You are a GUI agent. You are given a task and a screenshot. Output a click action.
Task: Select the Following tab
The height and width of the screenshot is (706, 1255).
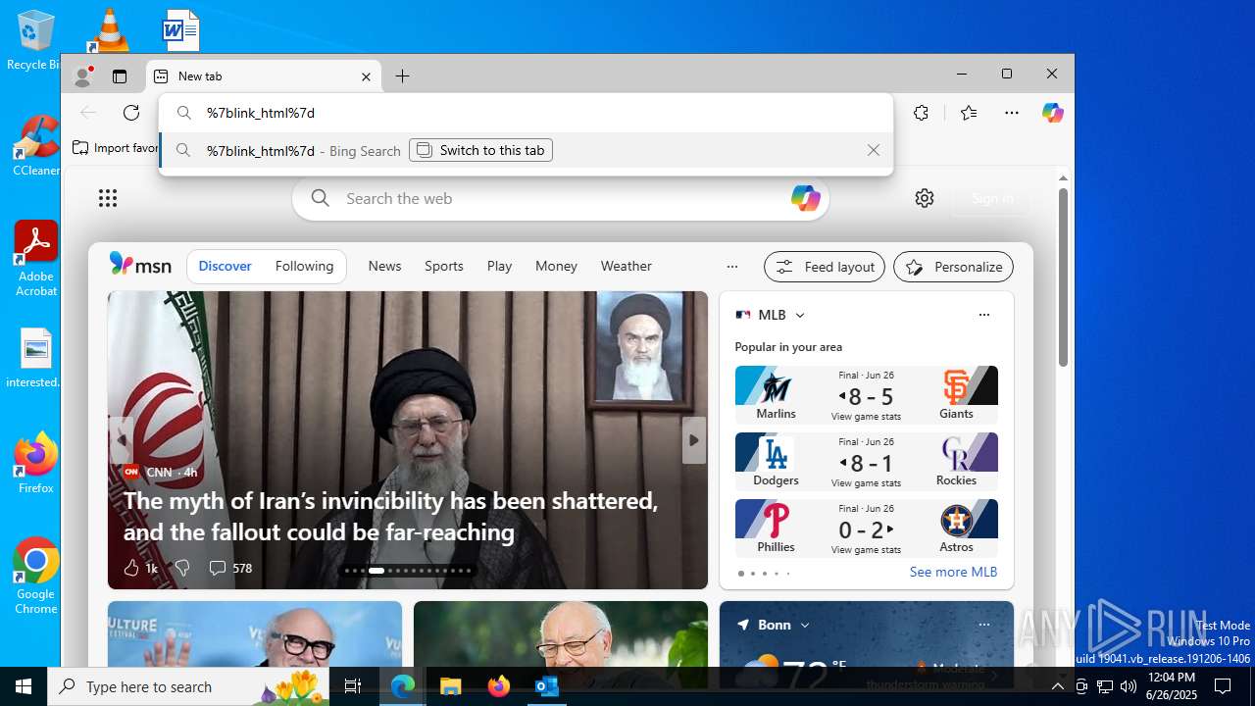pos(304,266)
